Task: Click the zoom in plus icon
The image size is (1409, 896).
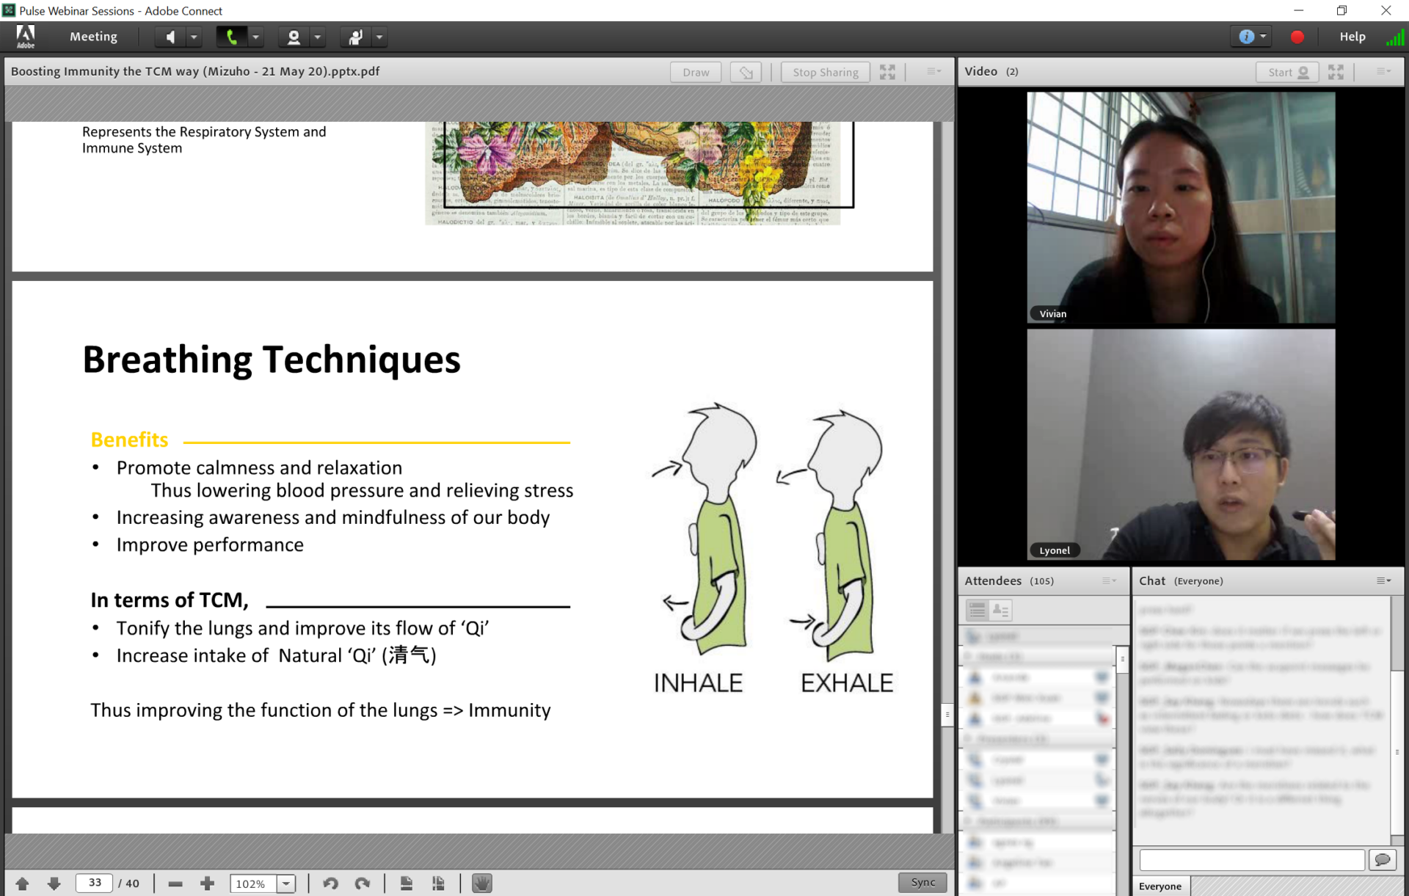Action: click(207, 884)
